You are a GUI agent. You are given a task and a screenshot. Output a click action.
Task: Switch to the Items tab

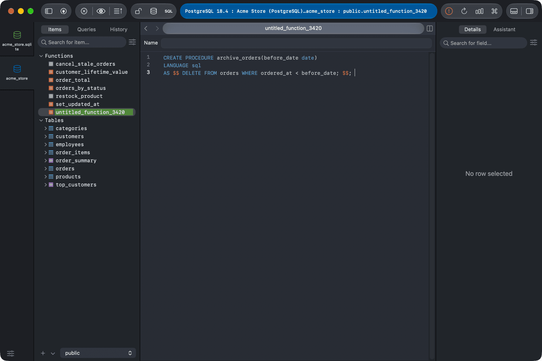click(x=55, y=29)
